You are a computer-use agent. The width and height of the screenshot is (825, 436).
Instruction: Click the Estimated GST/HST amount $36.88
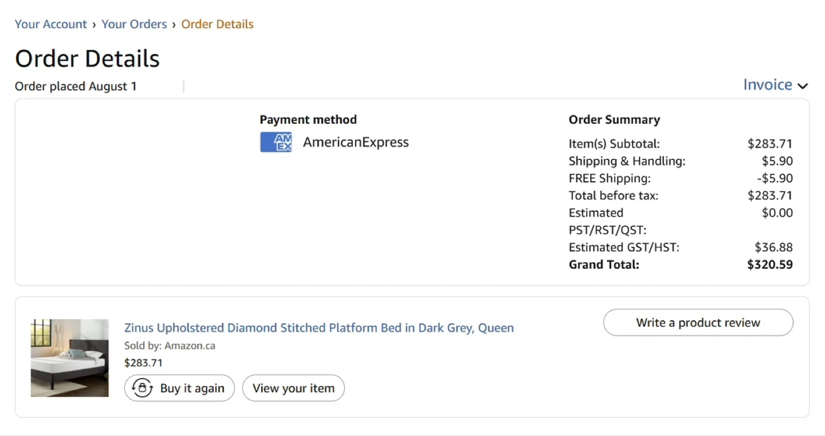pos(773,248)
